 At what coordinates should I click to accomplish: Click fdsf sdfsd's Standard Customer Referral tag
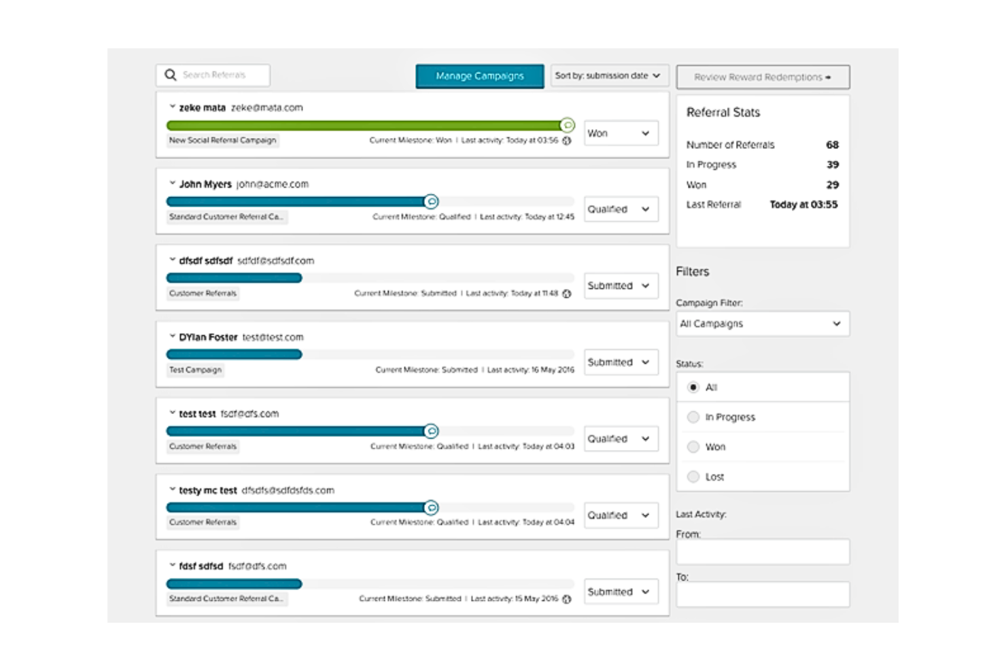[x=226, y=599]
